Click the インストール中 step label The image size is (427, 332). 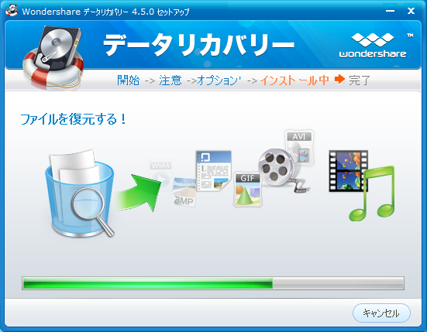[x=294, y=80]
